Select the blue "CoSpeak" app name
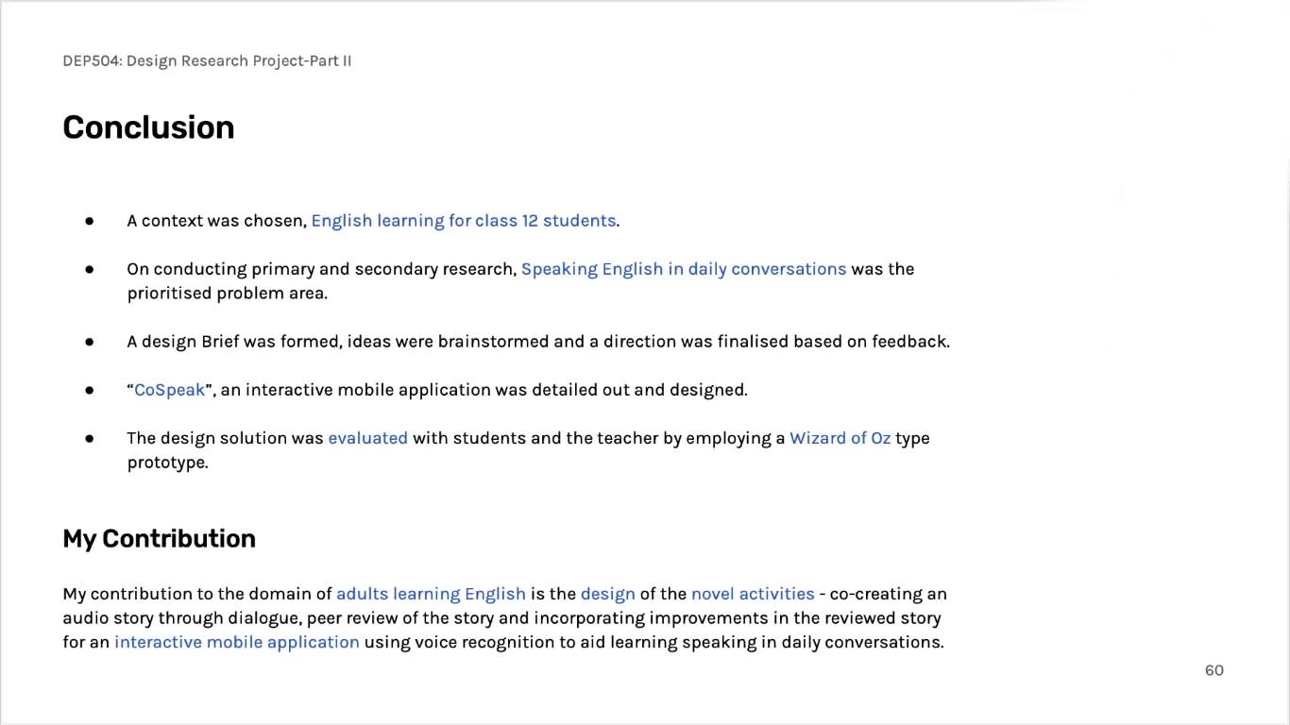The height and width of the screenshot is (725, 1290). click(170, 390)
